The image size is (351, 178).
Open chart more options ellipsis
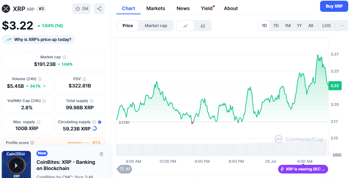342,26
